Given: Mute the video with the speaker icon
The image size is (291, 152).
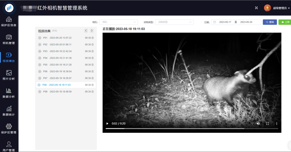Looking at the screenshot, I should click(x=258, y=123).
